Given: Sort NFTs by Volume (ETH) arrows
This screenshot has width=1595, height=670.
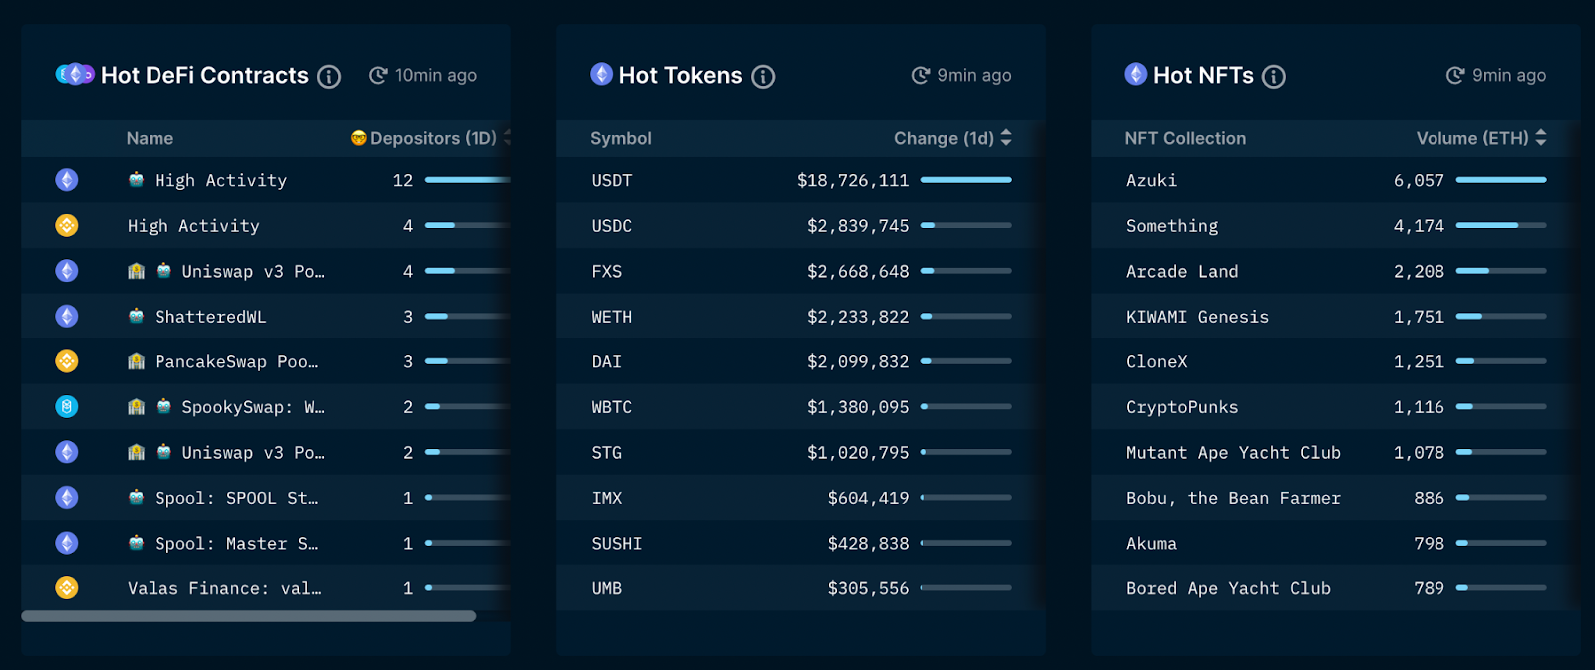Looking at the screenshot, I should (1541, 138).
